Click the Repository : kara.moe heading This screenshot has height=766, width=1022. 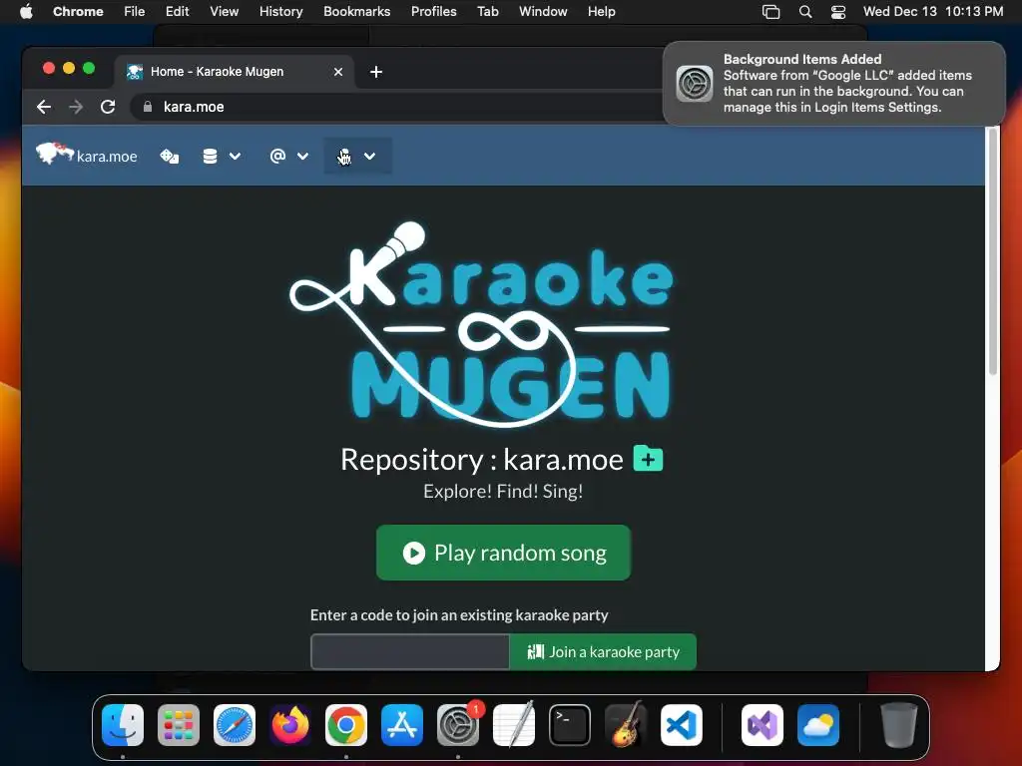[x=482, y=459]
